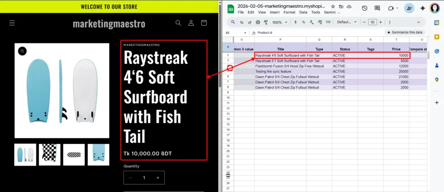444x192 pixels.
Task: Open the shopping cart icon
Action: click(x=204, y=23)
